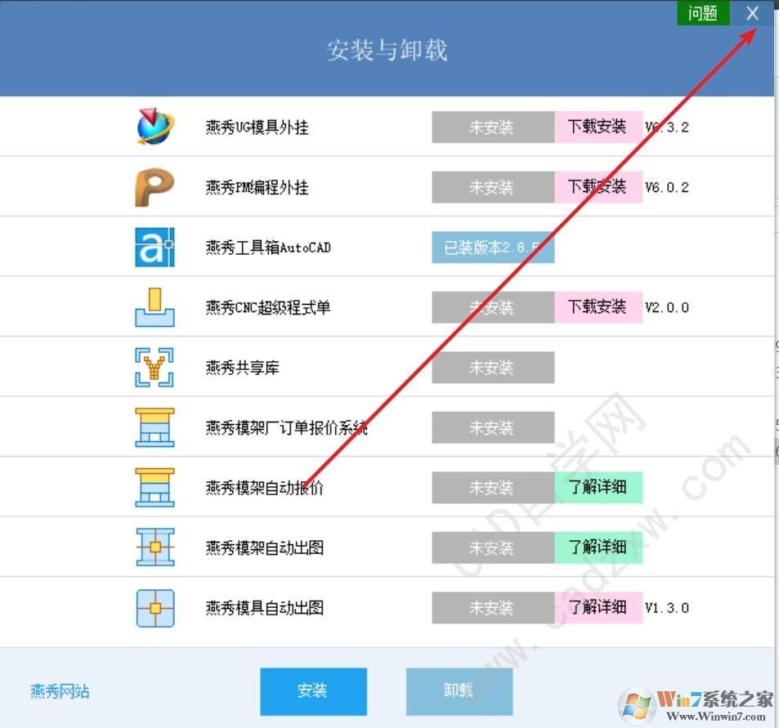Select the 燕秀共享库 icon
The width and height of the screenshot is (779, 728).
154,367
